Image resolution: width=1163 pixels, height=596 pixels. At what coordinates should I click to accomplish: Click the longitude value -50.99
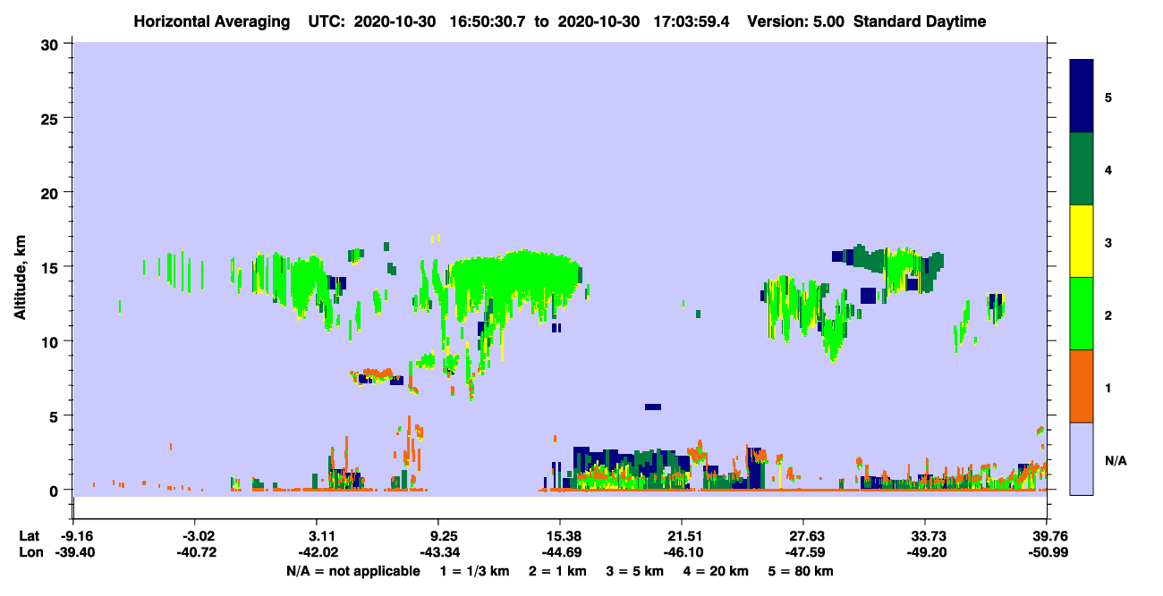1047,552
